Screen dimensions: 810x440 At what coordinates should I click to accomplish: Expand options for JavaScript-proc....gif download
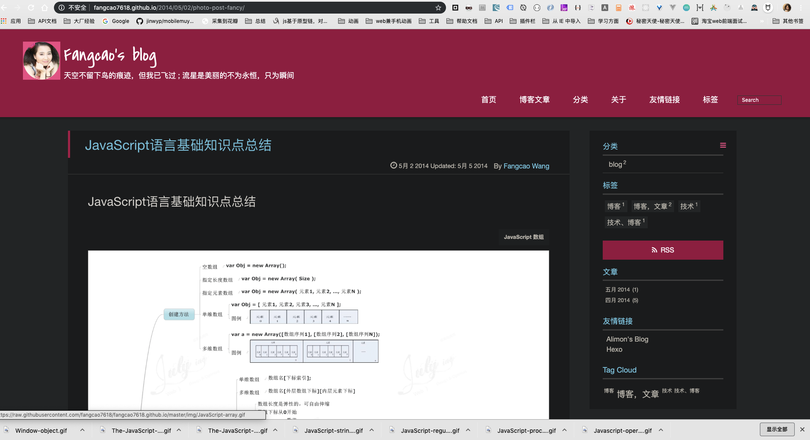[x=564, y=430]
